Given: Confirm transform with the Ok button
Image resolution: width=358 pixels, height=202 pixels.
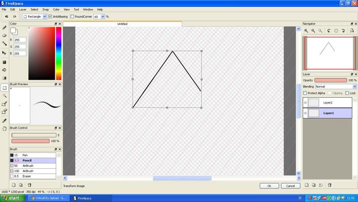Looking at the screenshot, I should (x=269, y=186).
